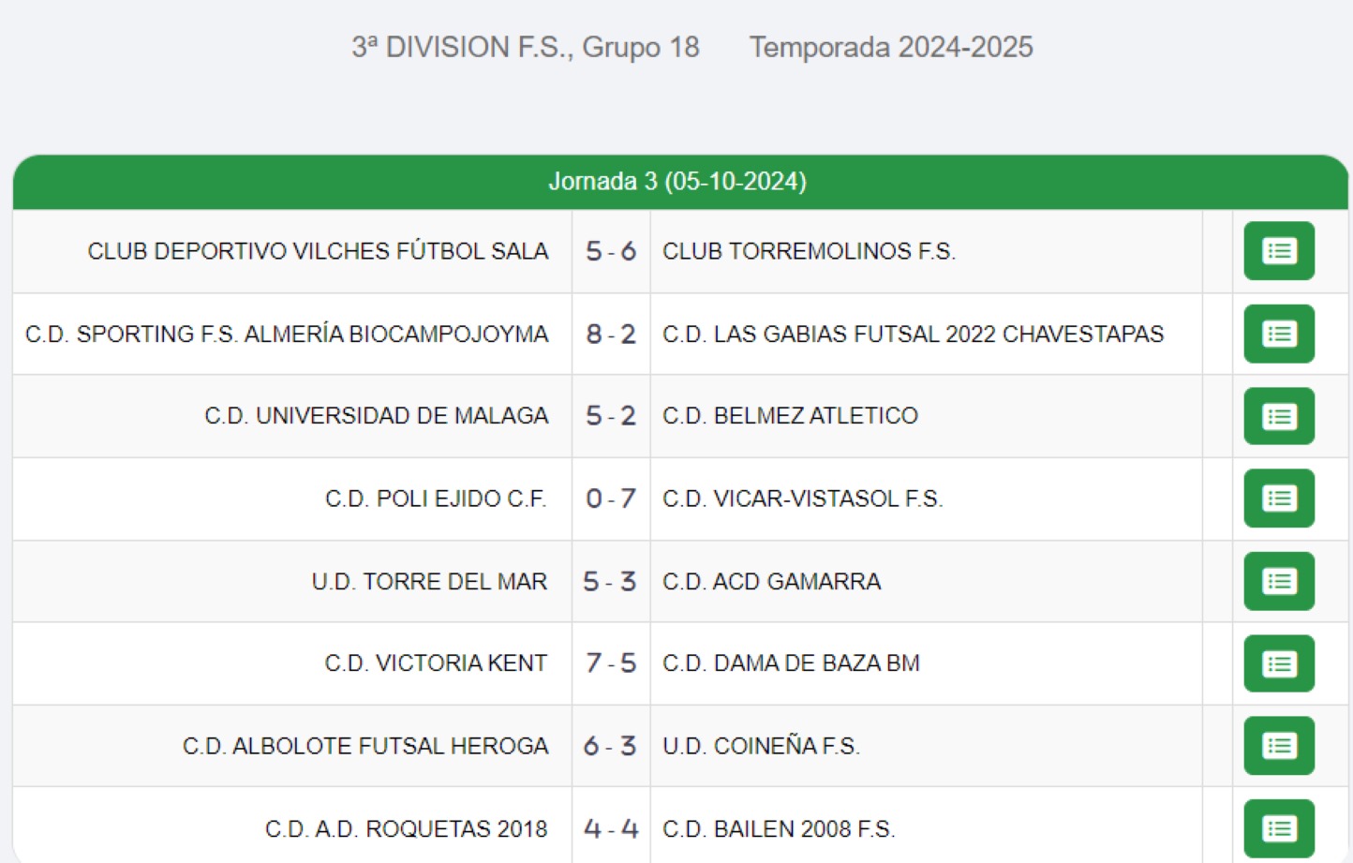Show match report for Torre del Mar game
Screen dimensions: 1353x863
click(x=1279, y=581)
